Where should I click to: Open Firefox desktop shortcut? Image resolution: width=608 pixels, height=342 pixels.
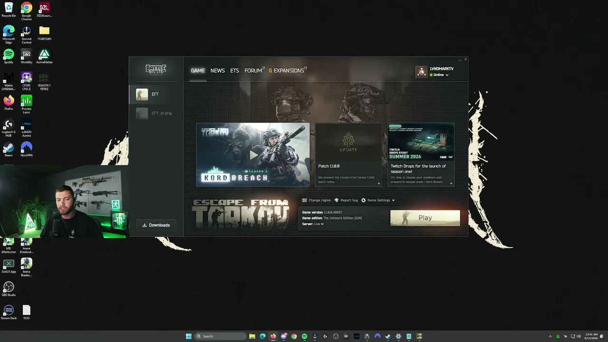[x=9, y=103]
